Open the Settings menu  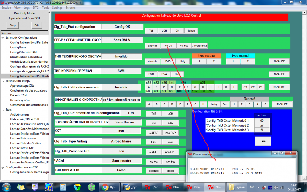pyautogui.click(x=57, y=8)
